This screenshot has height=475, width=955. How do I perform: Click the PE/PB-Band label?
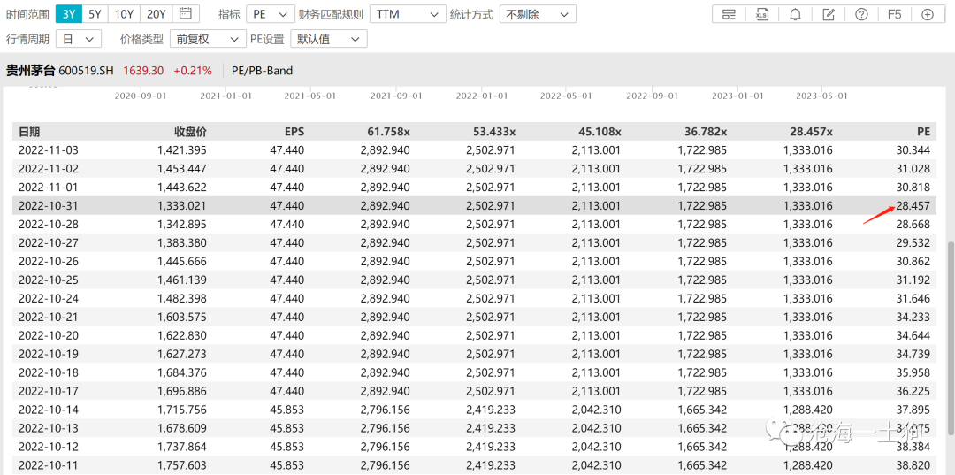(262, 71)
